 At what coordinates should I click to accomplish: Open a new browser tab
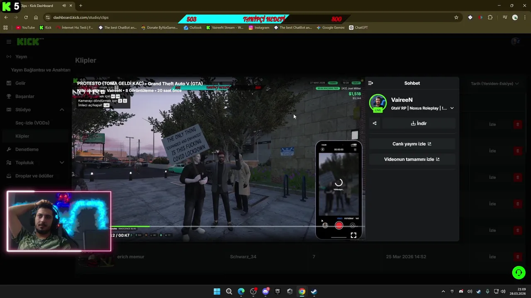80,6
